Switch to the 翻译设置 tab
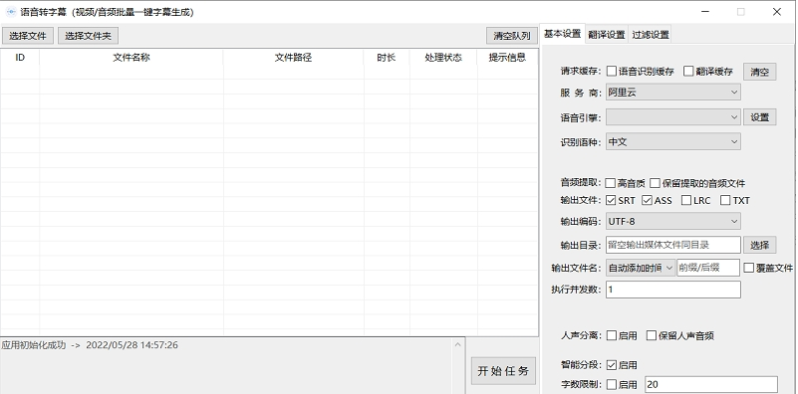 (606, 35)
